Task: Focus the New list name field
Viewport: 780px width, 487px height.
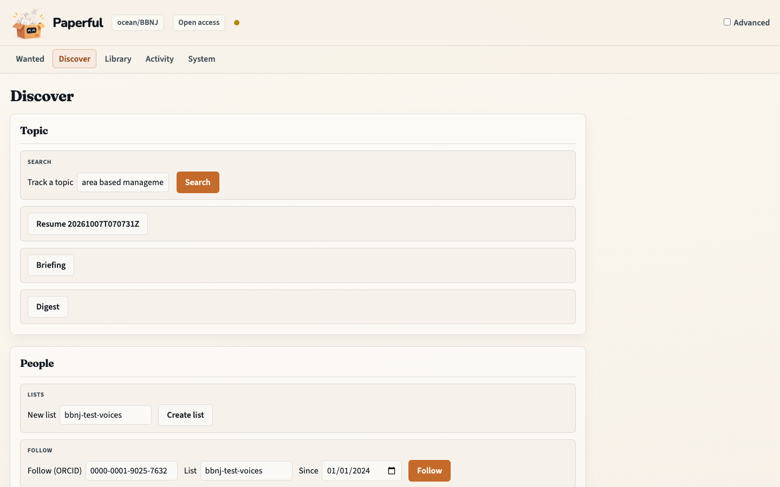Action: coord(106,415)
